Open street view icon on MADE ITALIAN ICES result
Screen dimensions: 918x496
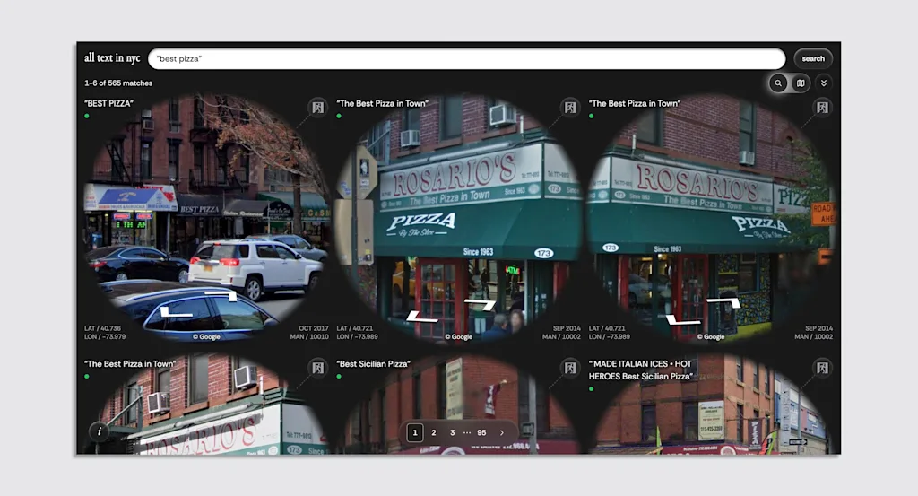(x=821, y=368)
